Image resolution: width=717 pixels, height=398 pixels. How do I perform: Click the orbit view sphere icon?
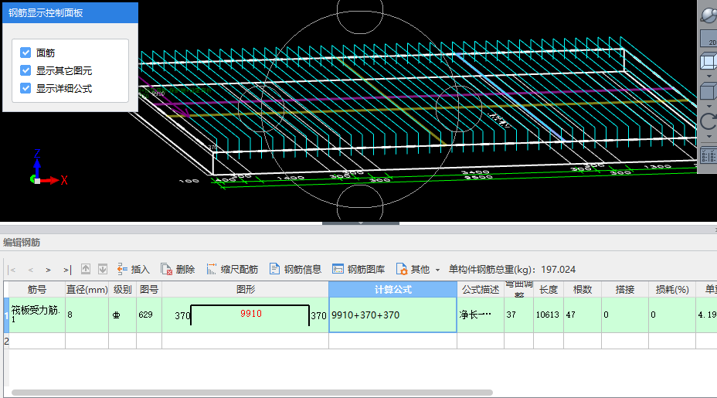[x=709, y=15]
